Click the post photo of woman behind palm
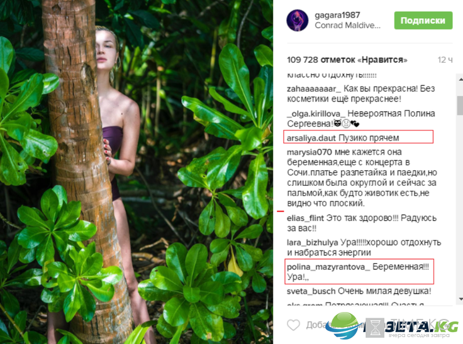463x344 pixels. pos(137,172)
